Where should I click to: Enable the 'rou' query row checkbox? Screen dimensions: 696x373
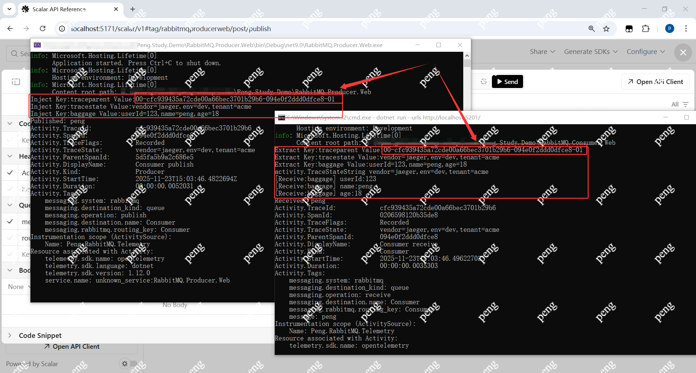10,238
